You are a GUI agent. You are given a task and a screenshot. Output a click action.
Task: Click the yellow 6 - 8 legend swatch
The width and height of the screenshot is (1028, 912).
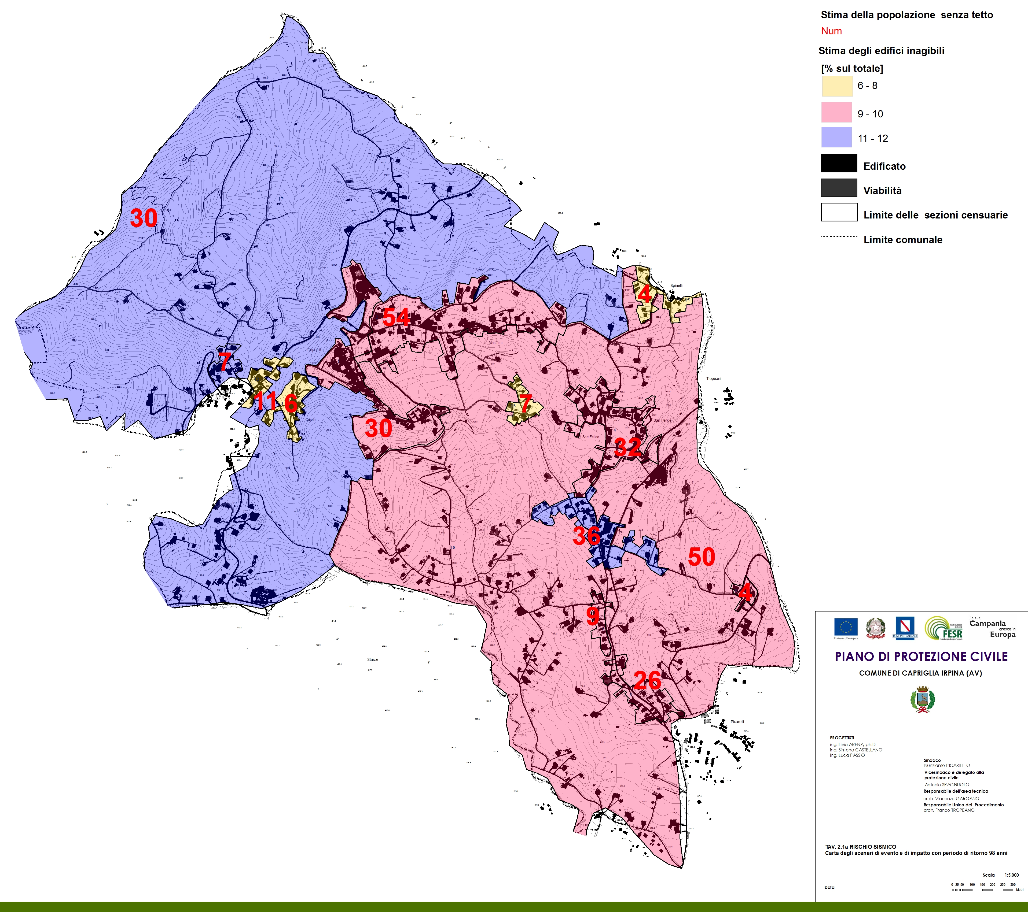(x=837, y=86)
